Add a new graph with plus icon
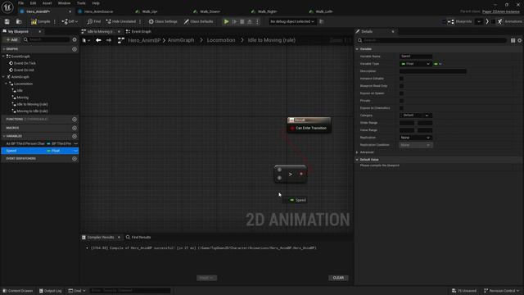The image size is (524, 295). coord(75,49)
